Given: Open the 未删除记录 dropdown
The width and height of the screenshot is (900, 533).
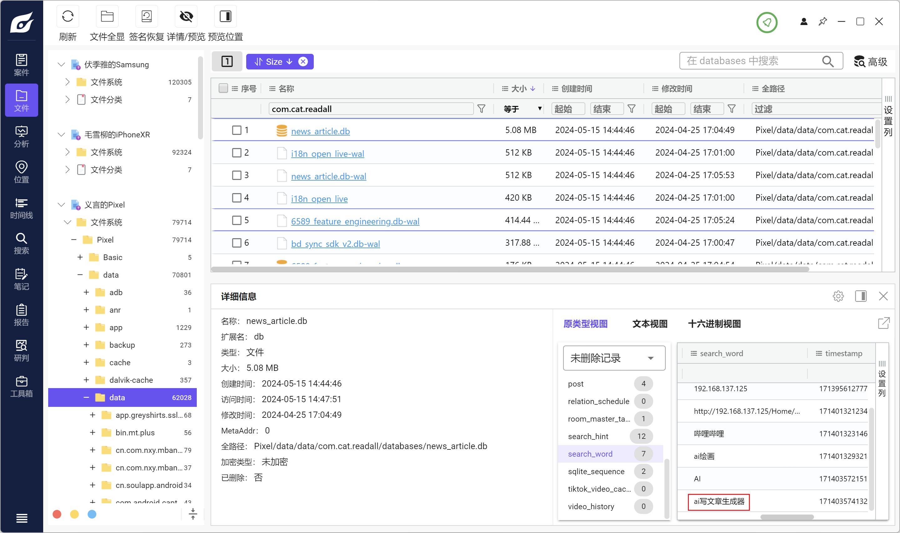Looking at the screenshot, I should tap(614, 358).
